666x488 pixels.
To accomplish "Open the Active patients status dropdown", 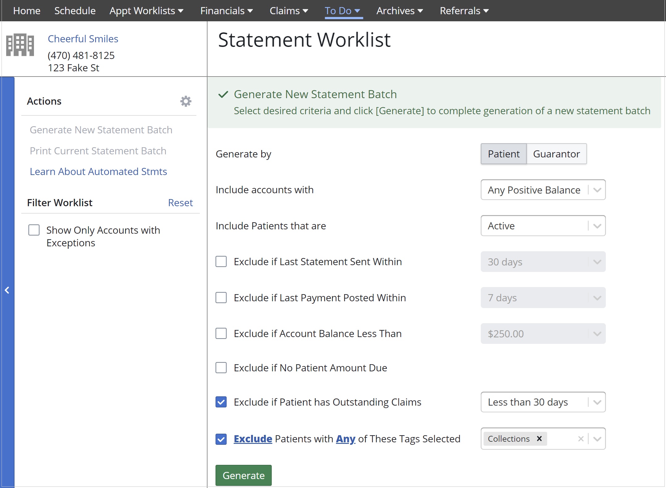I will pyautogui.click(x=543, y=226).
